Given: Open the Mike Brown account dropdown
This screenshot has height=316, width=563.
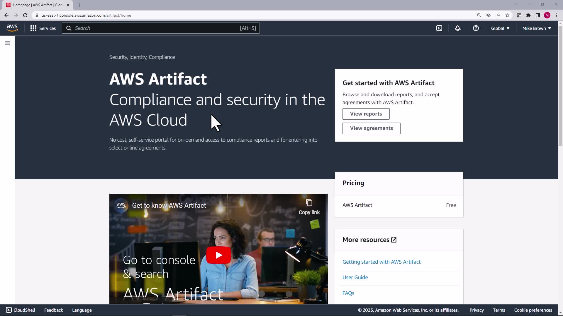Looking at the screenshot, I should click(536, 28).
